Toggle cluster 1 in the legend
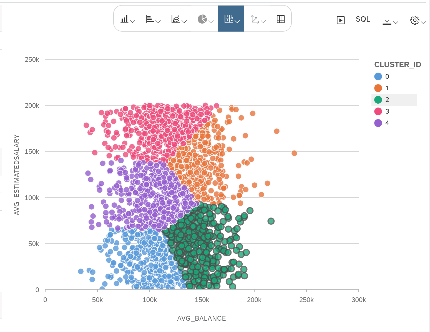This screenshot has width=430, height=332. 383,88
